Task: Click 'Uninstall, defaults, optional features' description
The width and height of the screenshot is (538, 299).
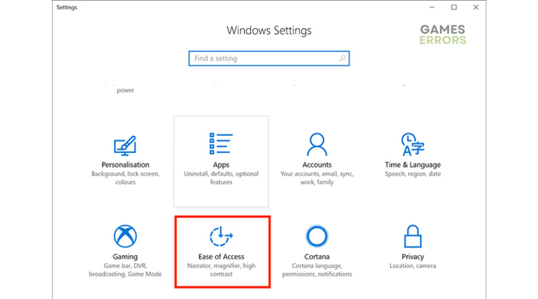Action: (x=221, y=178)
